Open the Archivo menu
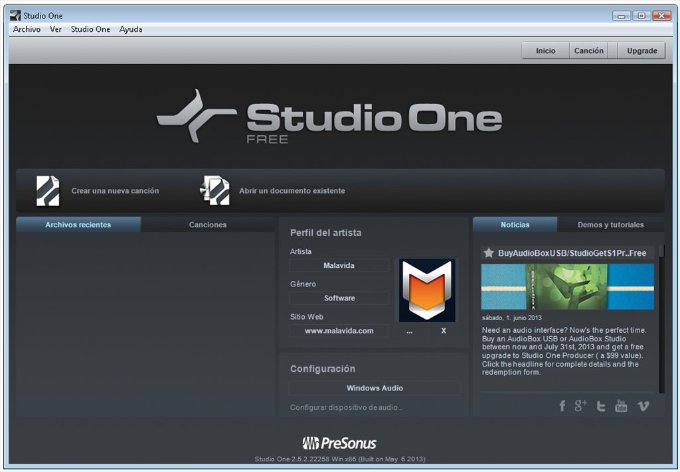This screenshot has height=472, width=680. pos(27,29)
